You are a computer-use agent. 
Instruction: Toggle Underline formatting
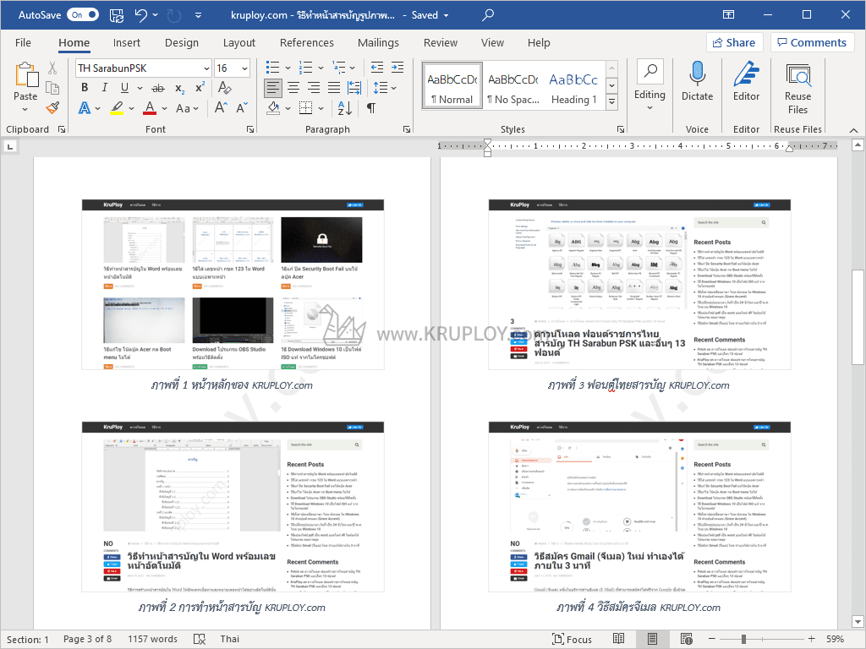[x=125, y=88]
